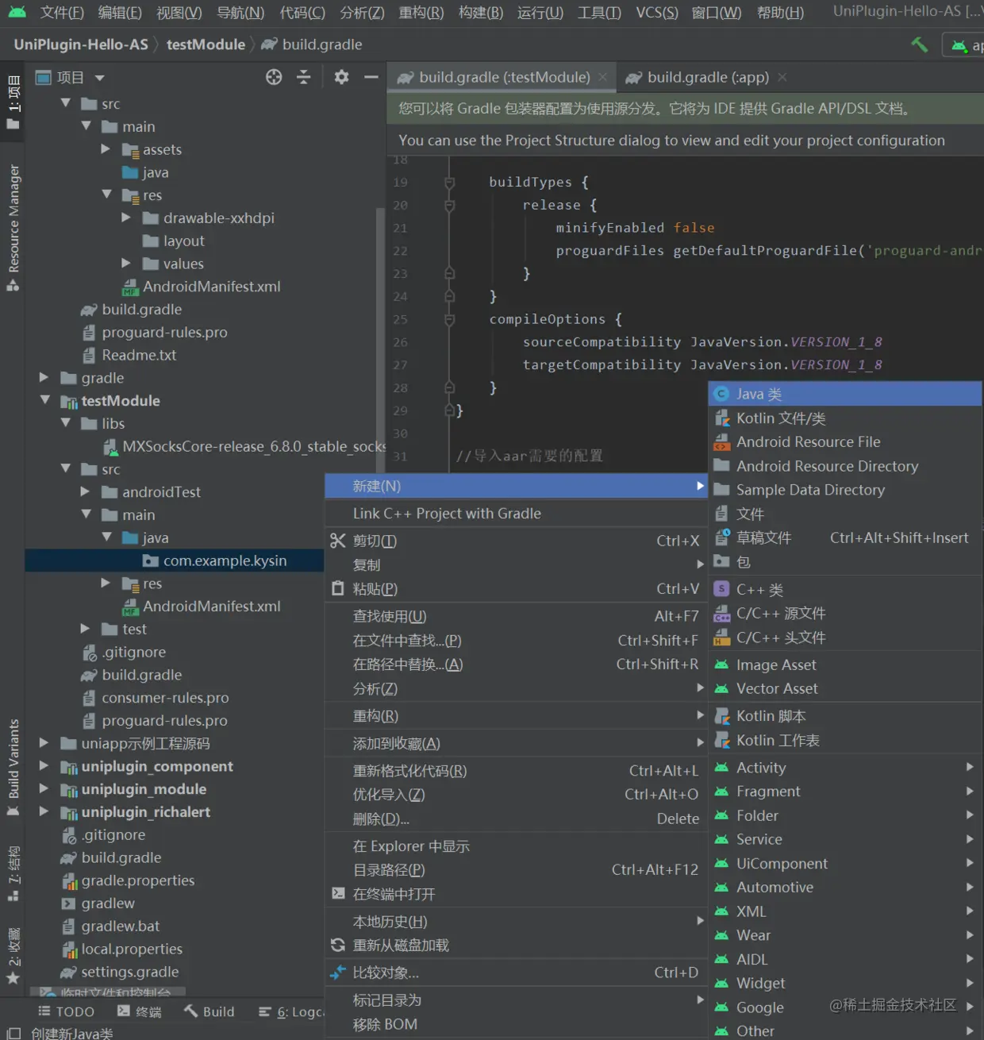Open the Widget submenu
The height and width of the screenshot is (1040, 984).
(845, 983)
